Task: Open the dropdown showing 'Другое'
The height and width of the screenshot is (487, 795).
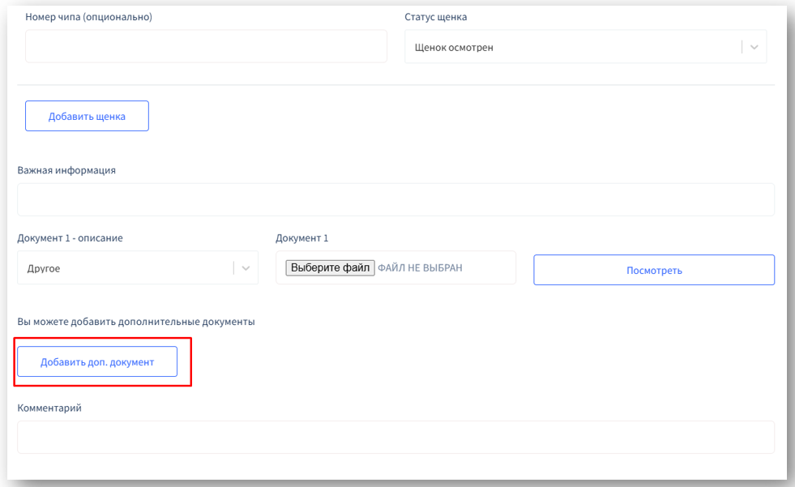Action: click(x=123, y=268)
